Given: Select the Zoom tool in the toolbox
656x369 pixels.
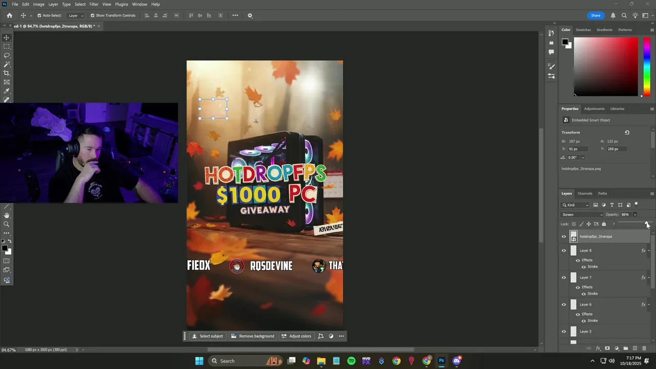Looking at the screenshot, I should 7,224.
